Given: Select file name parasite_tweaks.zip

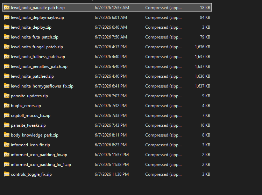Looking at the screenshot, I should (x=28, y=125).
